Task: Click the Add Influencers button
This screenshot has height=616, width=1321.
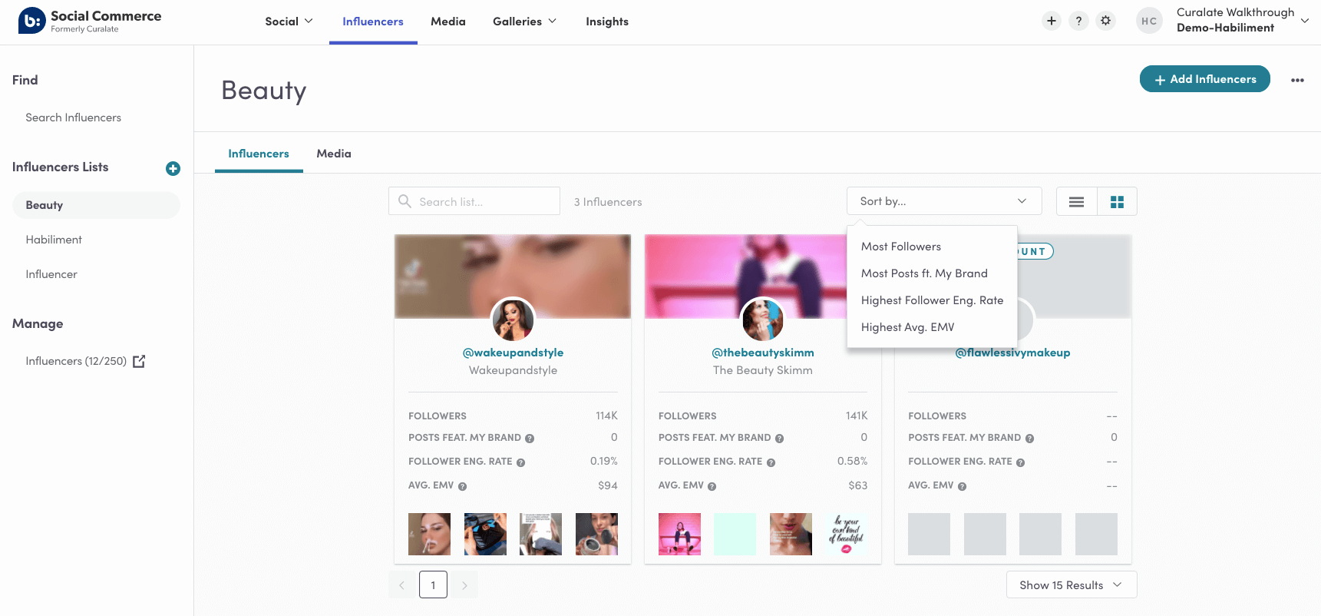Action: [x=1204, y=79]
